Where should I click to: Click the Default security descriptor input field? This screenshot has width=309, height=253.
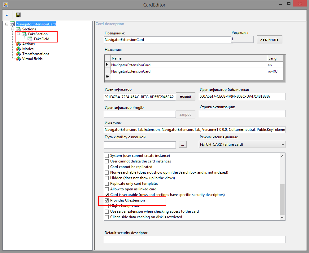(194, 239)
